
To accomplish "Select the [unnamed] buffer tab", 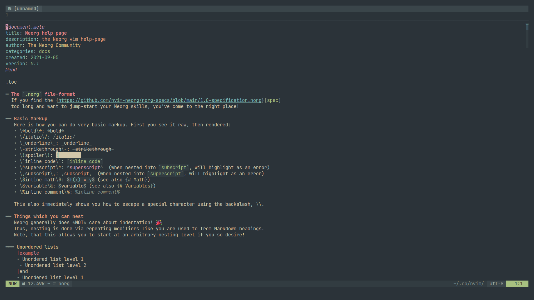I will point(24,9).
